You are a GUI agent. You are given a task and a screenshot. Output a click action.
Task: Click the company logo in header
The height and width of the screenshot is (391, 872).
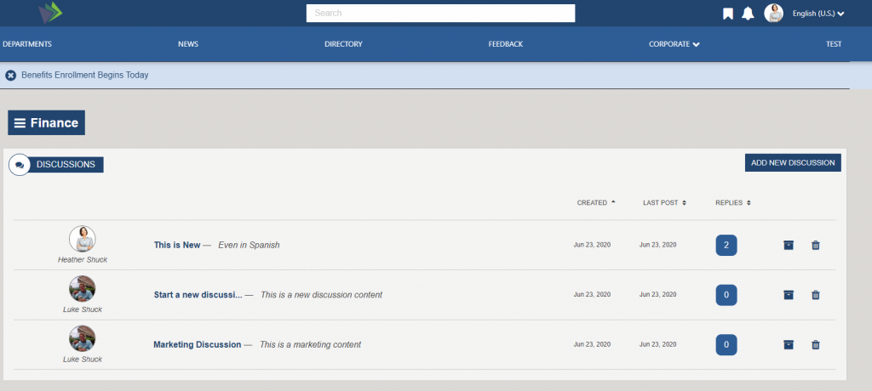pyautogui.click(x=50, y=13)
